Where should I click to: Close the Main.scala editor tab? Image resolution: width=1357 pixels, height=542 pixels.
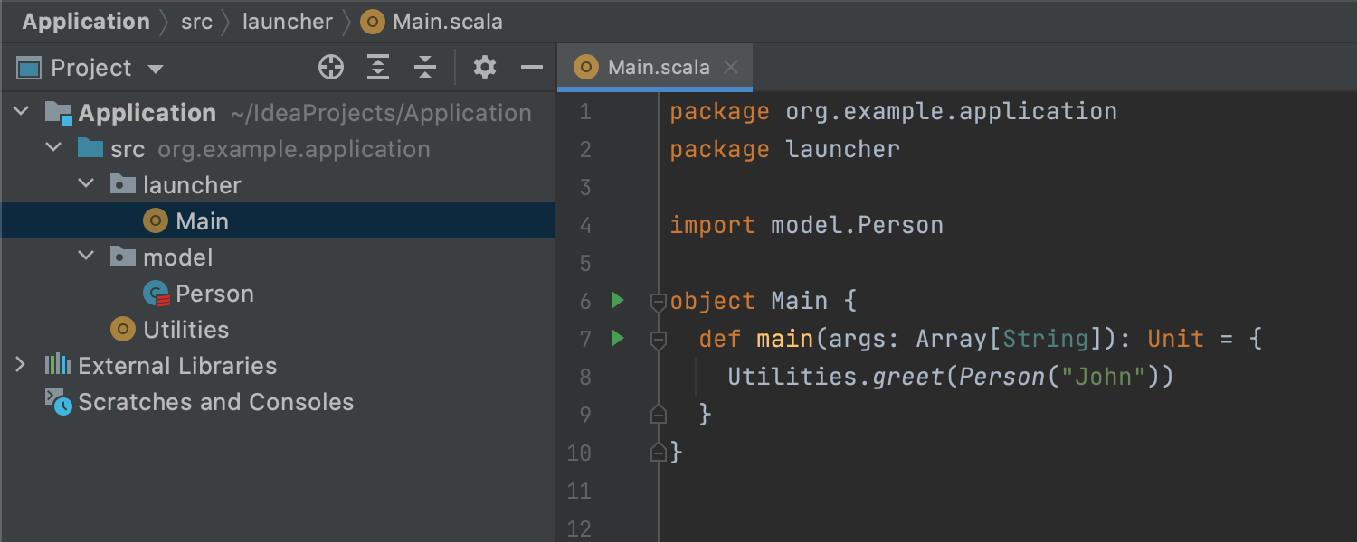coord(732,68)
